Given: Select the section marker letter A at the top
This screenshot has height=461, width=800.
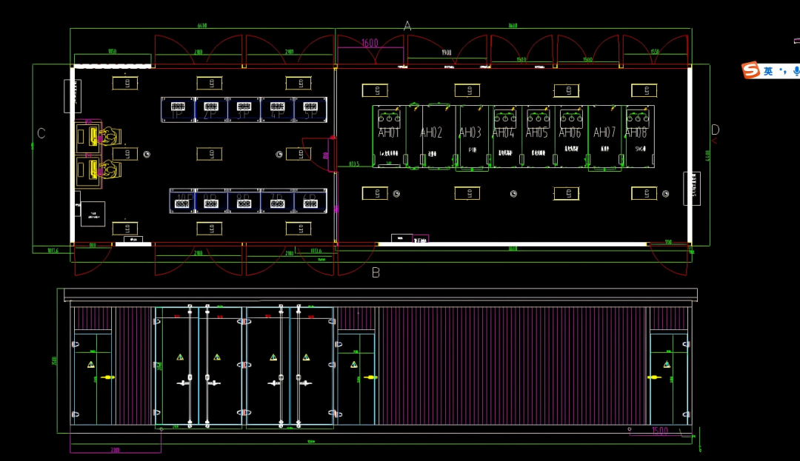Looking at the screenshot, I should [407, 24].
